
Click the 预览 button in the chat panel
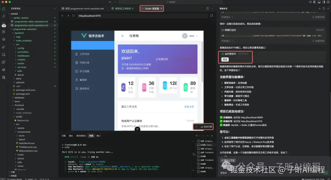[x=225, y=59]
